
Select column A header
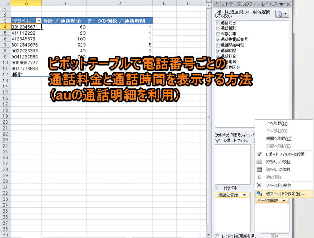click(26, 3)
